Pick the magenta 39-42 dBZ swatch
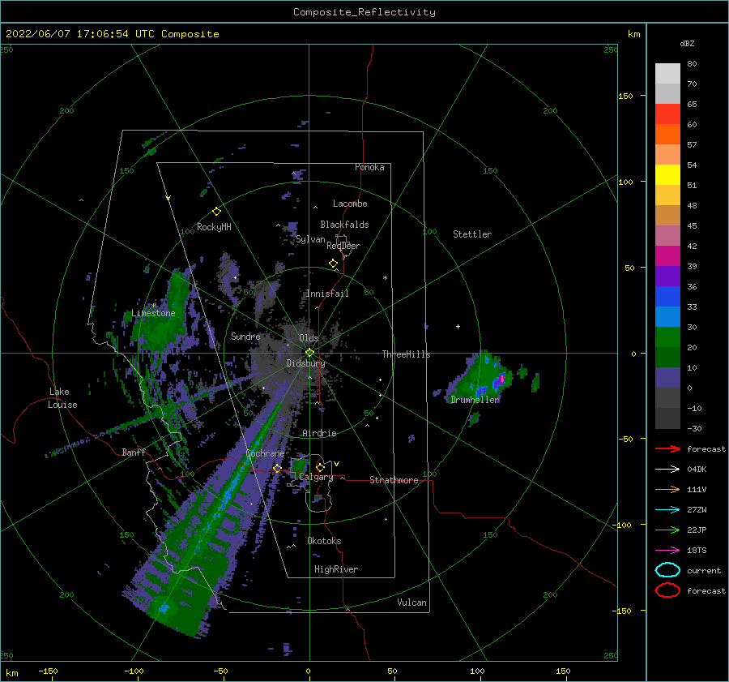The height and width of the screenshot is (682, 729). click(667, 256)
